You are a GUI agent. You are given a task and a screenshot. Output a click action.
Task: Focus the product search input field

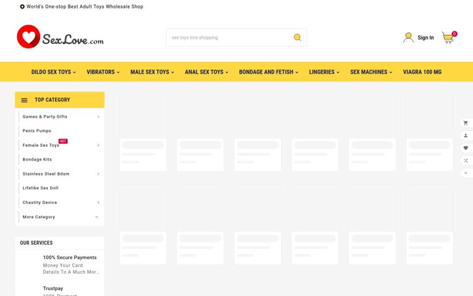[x=229, y=37]
